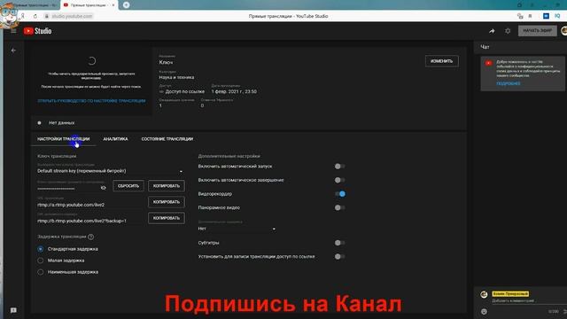Copy the backup server URL
This screenshot has width=567, height=319.
[167, 218]
